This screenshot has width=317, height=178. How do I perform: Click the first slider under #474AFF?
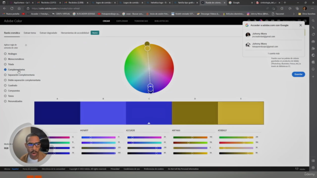[x=99, y=137]
